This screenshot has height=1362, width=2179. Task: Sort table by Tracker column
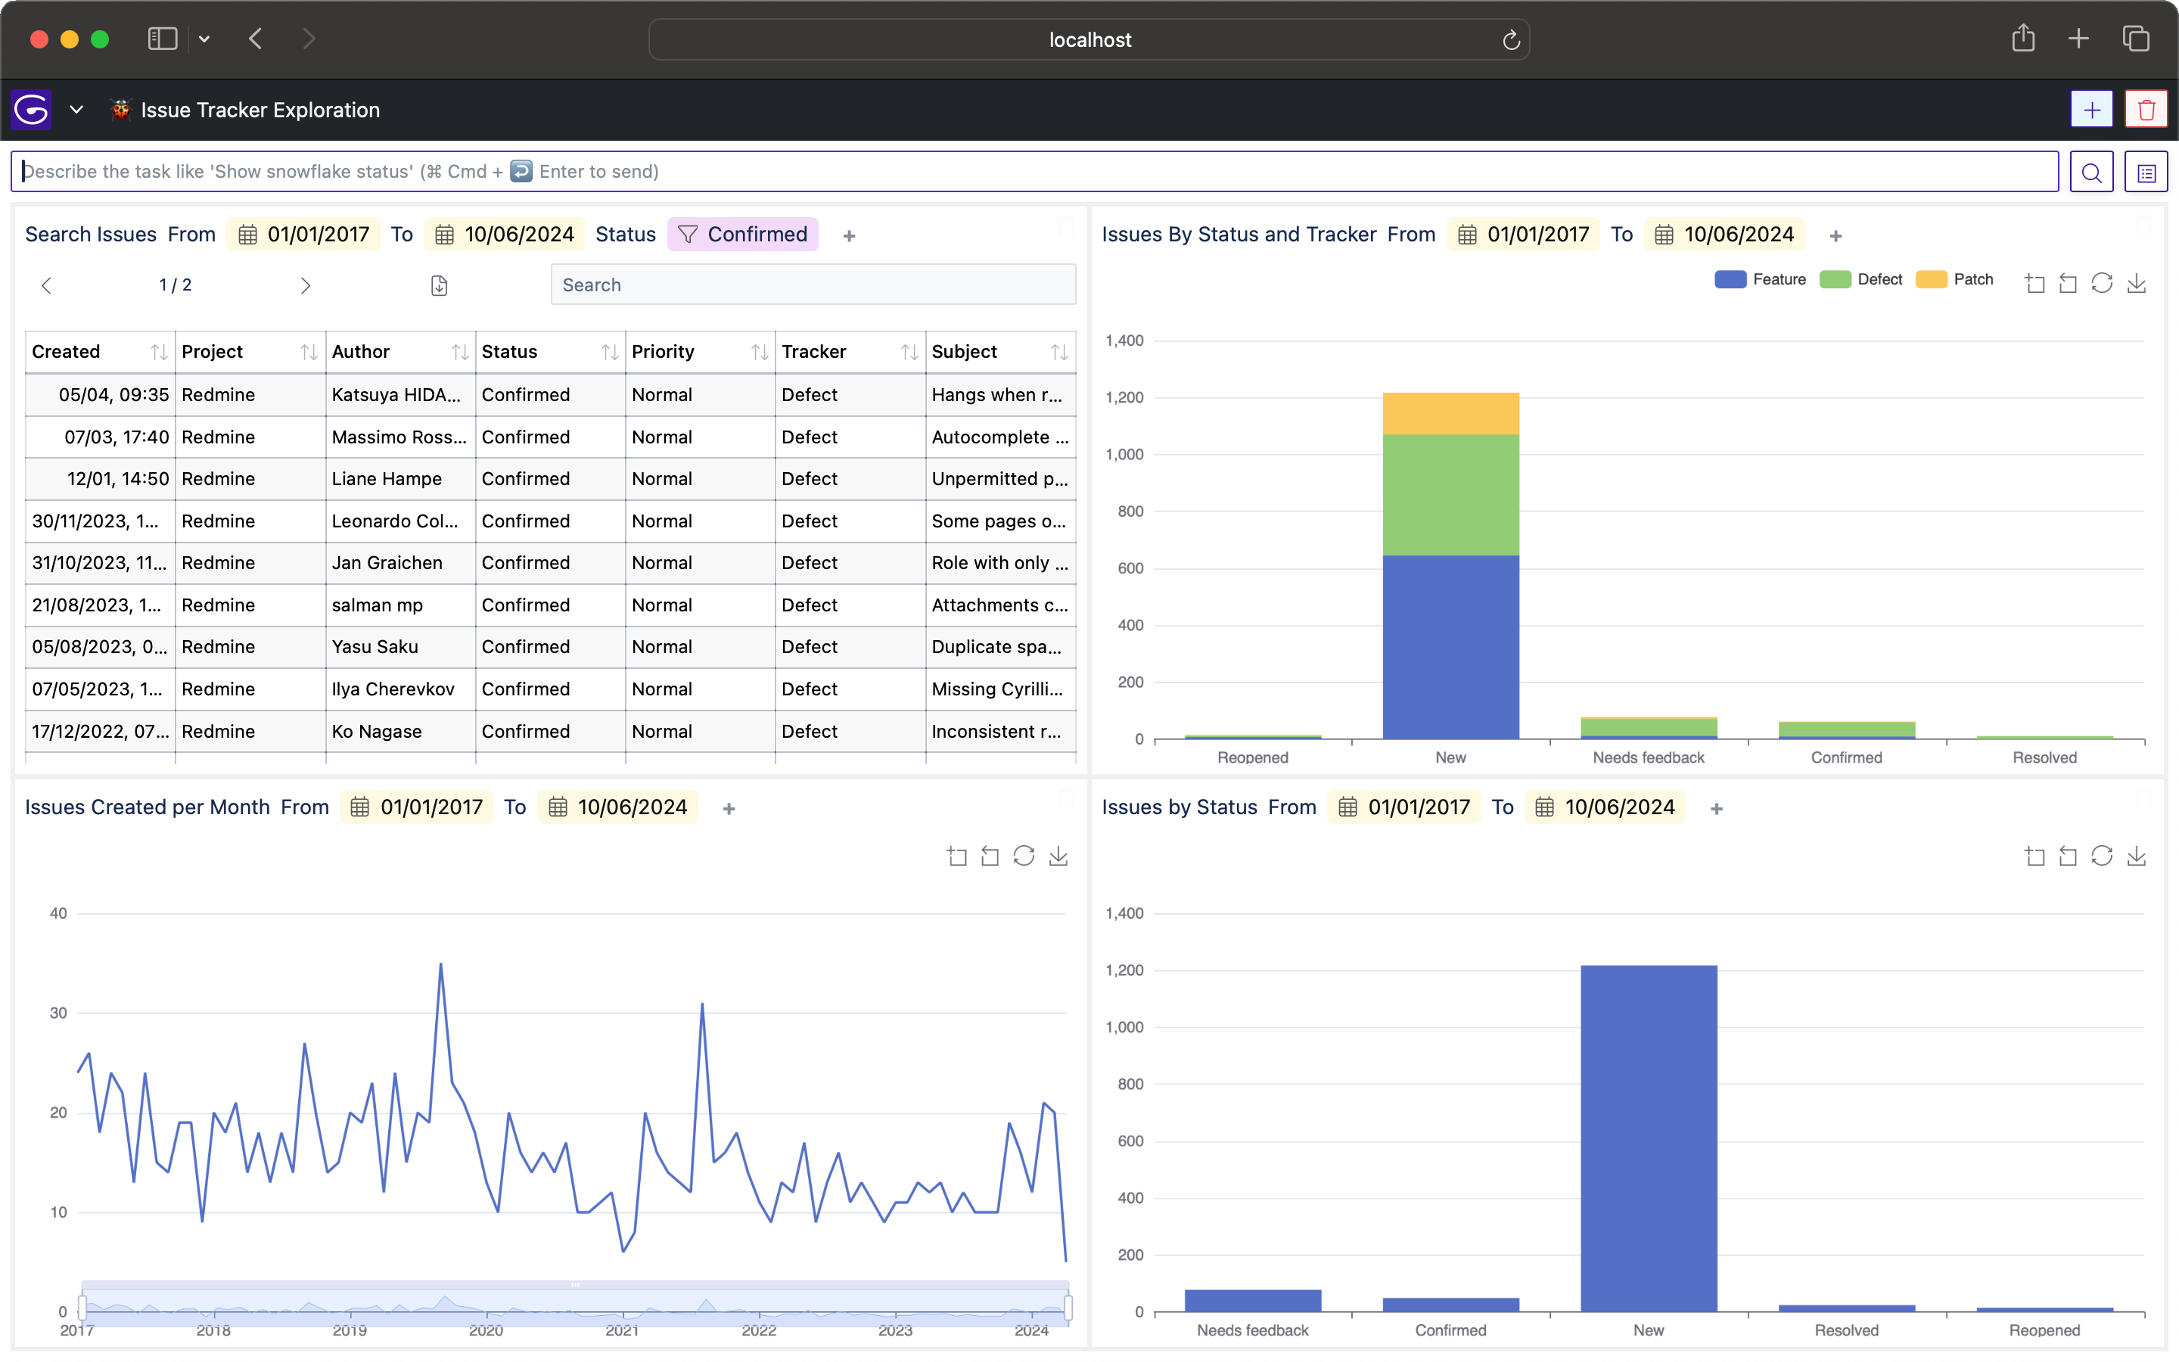[909, 352]
